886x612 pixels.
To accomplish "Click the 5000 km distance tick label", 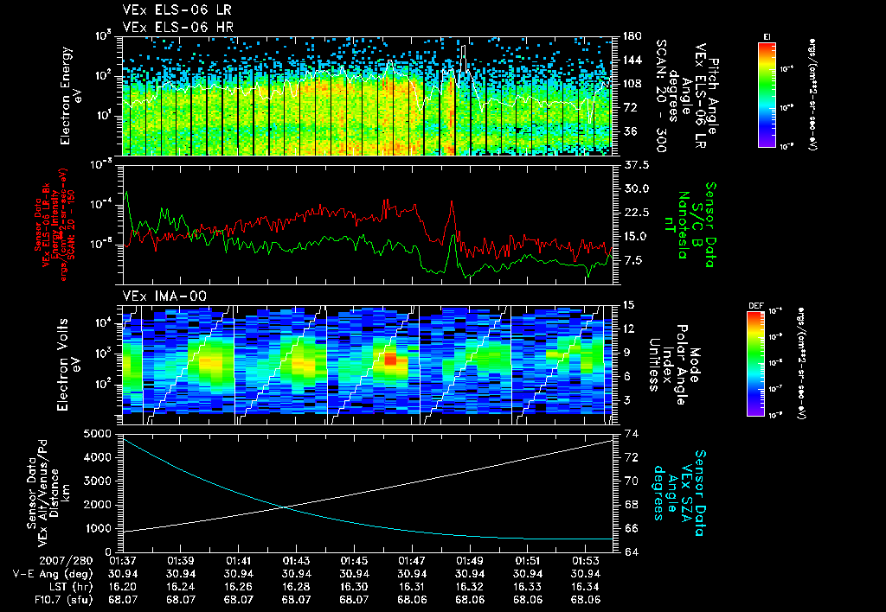I will pos(100,434).
